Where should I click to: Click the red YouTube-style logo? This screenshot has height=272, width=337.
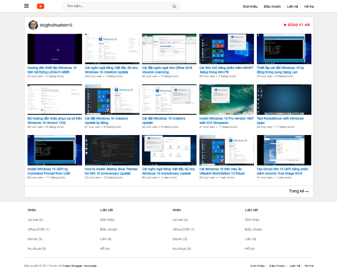pos(41,6)
